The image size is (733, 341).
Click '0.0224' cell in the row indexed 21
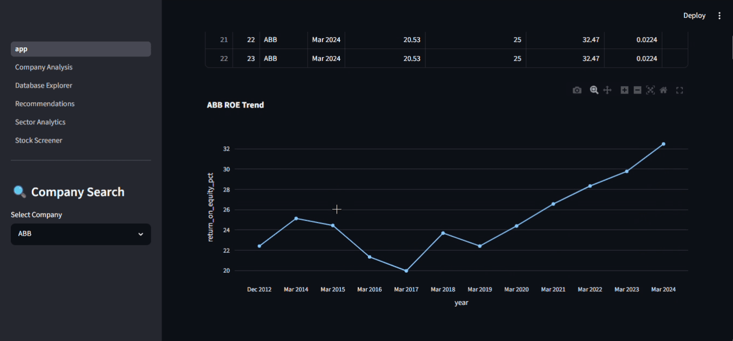[x=633, y=40]
